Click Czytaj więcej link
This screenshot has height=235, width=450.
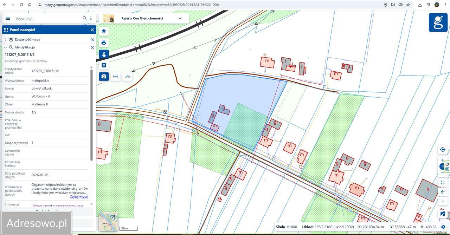79,197
